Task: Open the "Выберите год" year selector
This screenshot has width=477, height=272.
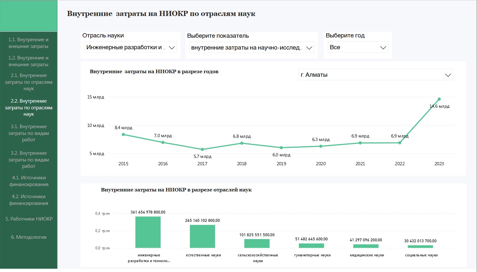Action: (x=358, y=47)
